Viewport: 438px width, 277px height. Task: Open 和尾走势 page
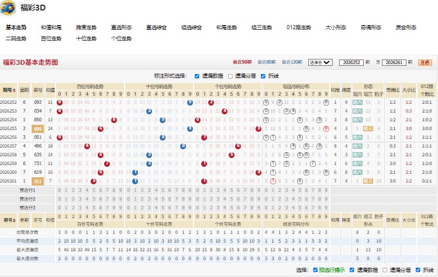point(226,27)
